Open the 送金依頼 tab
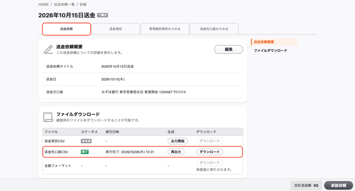The image size is (355, 191). pos(66,29)
